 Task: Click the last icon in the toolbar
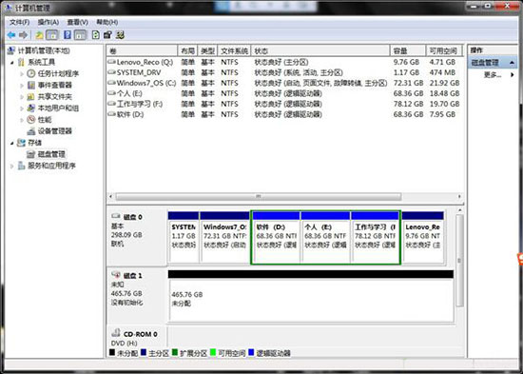120,34
